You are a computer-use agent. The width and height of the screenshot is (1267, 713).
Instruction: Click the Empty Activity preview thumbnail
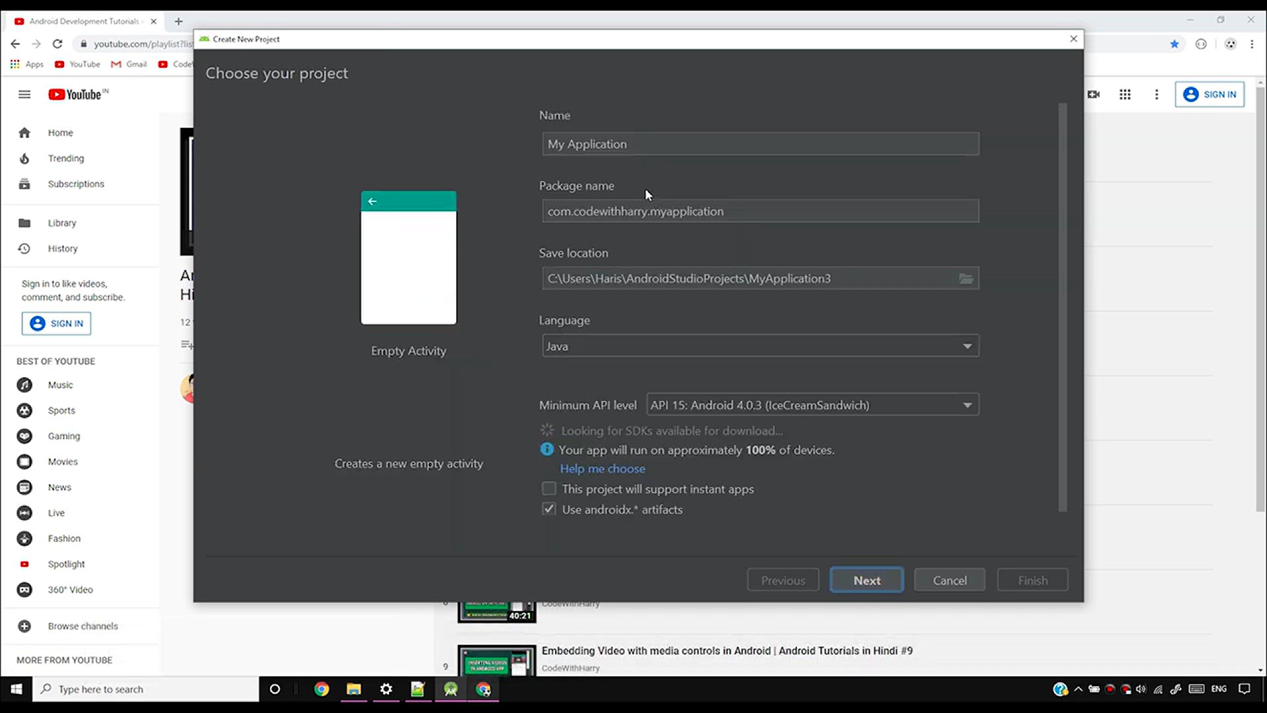pos(408,257)
